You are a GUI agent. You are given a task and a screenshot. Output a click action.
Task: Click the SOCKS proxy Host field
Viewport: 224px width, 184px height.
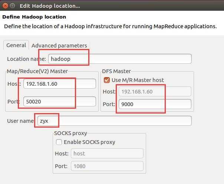[x=107, y=154]
